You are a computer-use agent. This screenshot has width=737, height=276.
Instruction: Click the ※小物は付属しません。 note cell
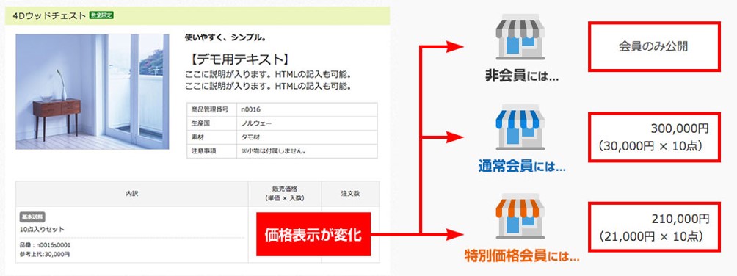(x=306, y=151)
